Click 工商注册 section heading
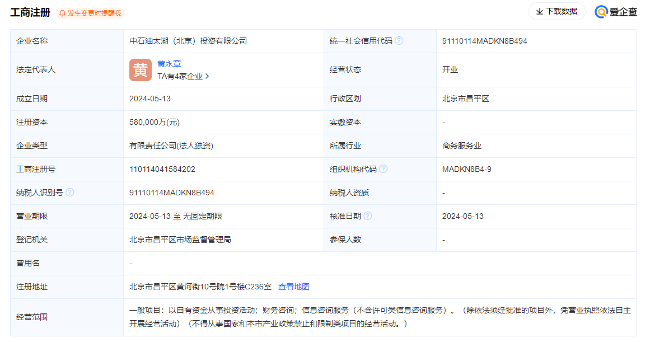The image size is (650, 342). coord(30,12)
